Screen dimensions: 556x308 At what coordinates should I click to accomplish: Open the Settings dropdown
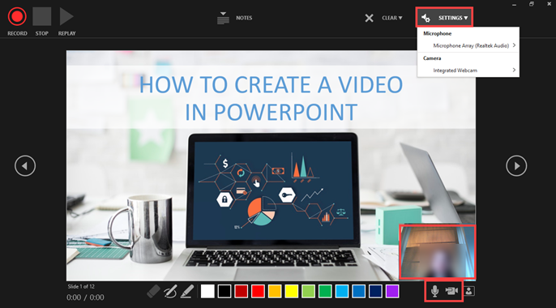[444, 17]
